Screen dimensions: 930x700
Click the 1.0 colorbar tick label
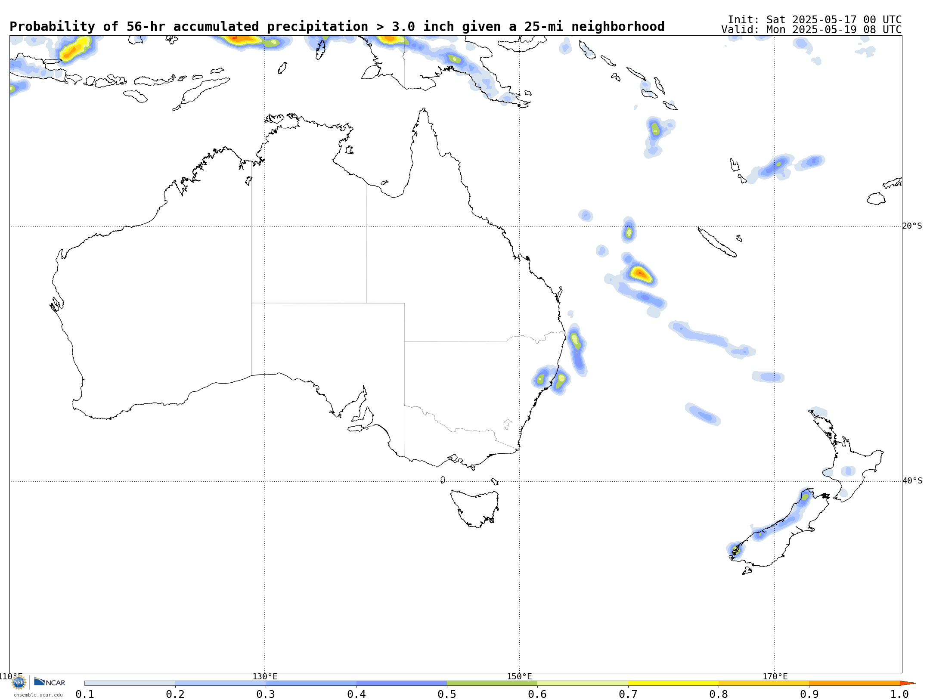899,694
